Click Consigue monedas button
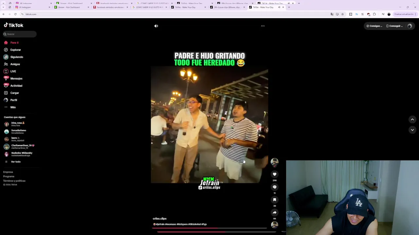 point(374,26)
